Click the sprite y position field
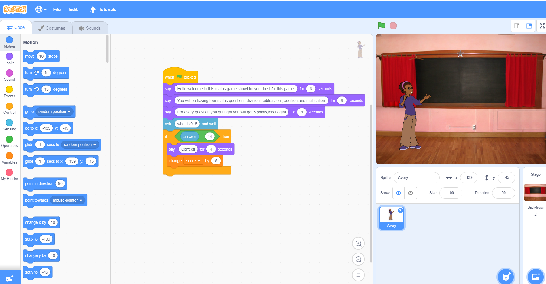 506,178
